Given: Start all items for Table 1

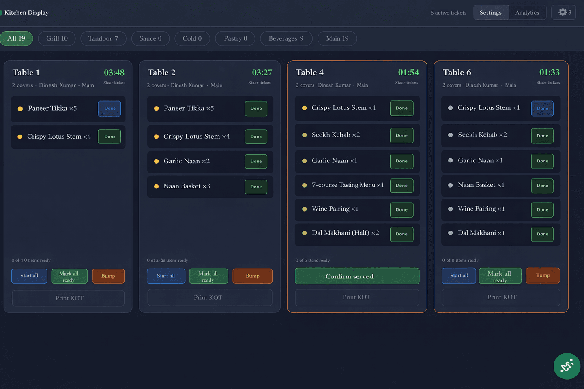Looking at the screenshot, I should point(29,276).
